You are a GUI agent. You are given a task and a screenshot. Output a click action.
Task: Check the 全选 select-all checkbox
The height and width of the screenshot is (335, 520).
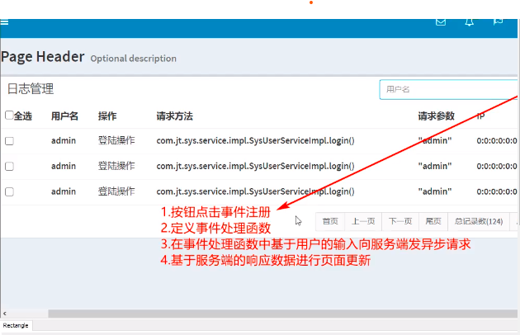(x=9, y=115)
